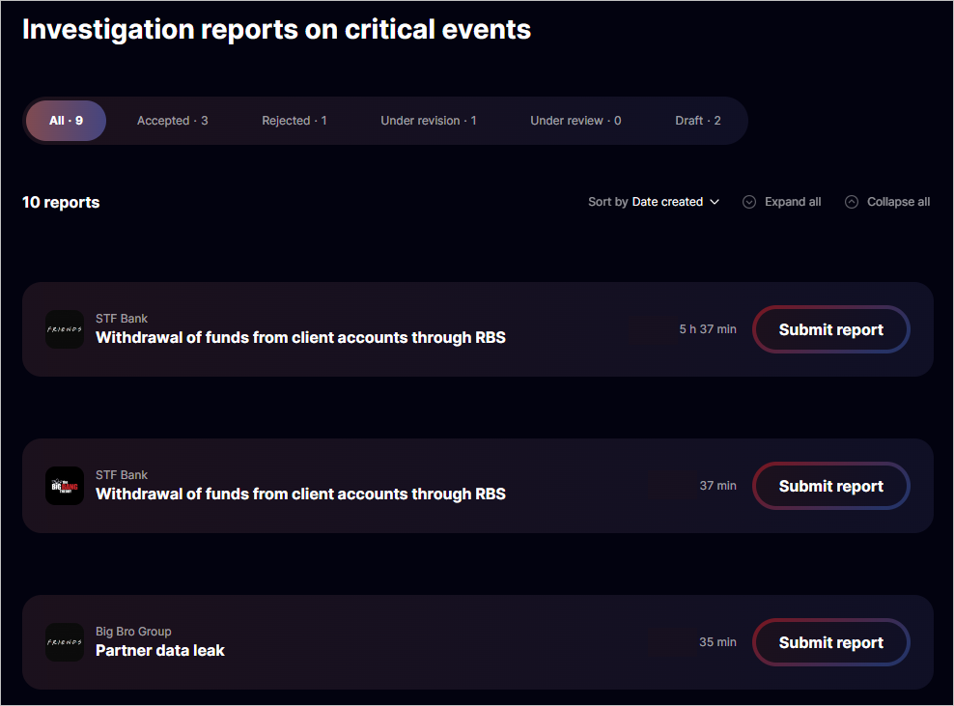Viewport: 954px width, 706px height.
Task: Open the Sort by Date created dropdown
Action: (654, 202)
